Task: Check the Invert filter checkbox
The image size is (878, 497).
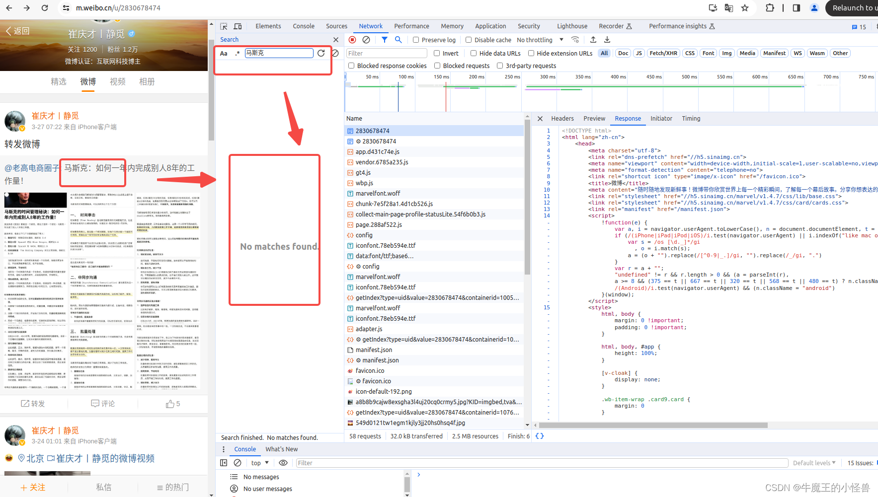Action: coord(437,53)
